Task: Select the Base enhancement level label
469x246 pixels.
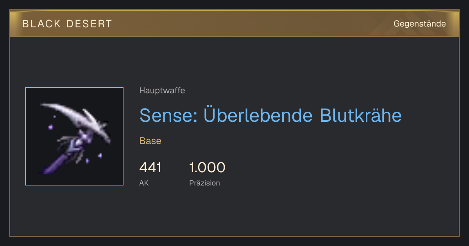Action: pyautogui.click(x=150, y=141)
